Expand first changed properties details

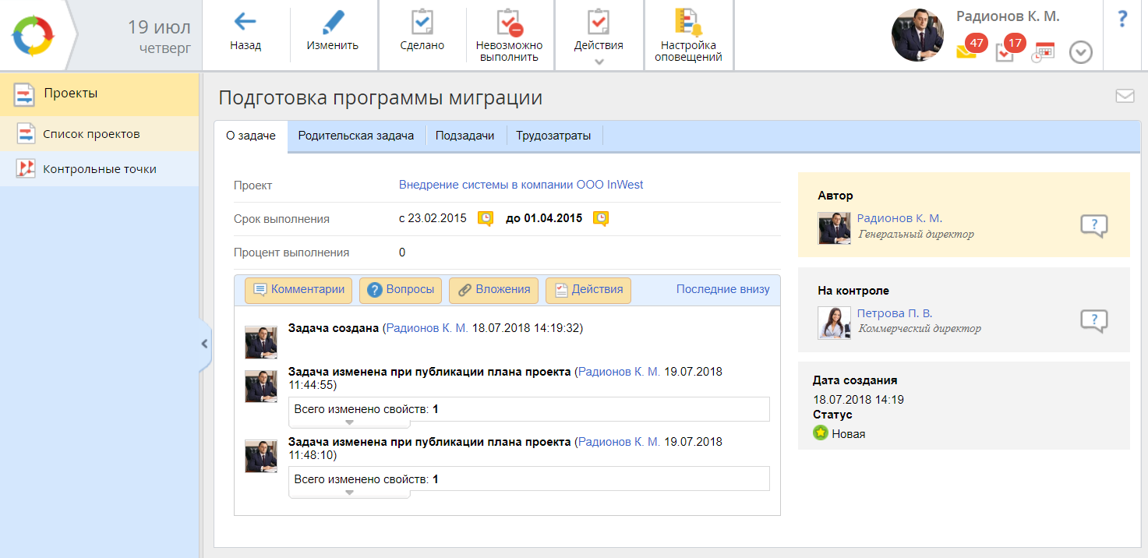click(x=349, y=422)
